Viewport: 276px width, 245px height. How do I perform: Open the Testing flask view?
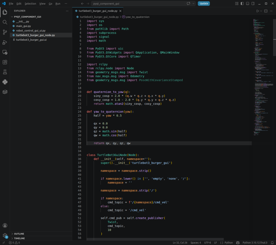click(x=5, y=72)
